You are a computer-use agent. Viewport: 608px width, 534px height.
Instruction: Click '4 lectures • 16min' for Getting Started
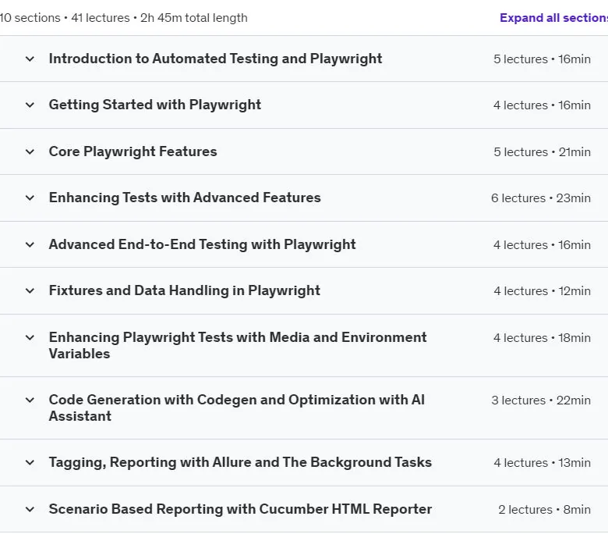tap(542, 105)
